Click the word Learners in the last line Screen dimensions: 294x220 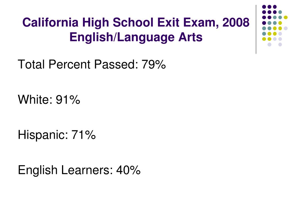click(87, 170)
